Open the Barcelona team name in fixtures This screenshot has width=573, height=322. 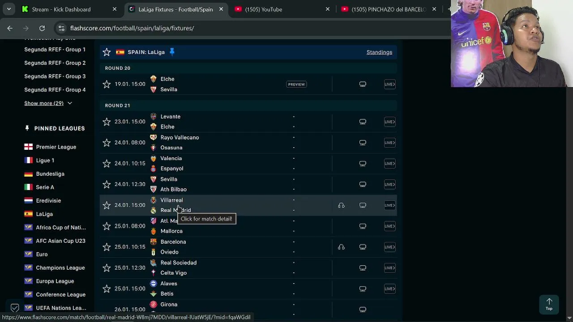pos(173,242)
